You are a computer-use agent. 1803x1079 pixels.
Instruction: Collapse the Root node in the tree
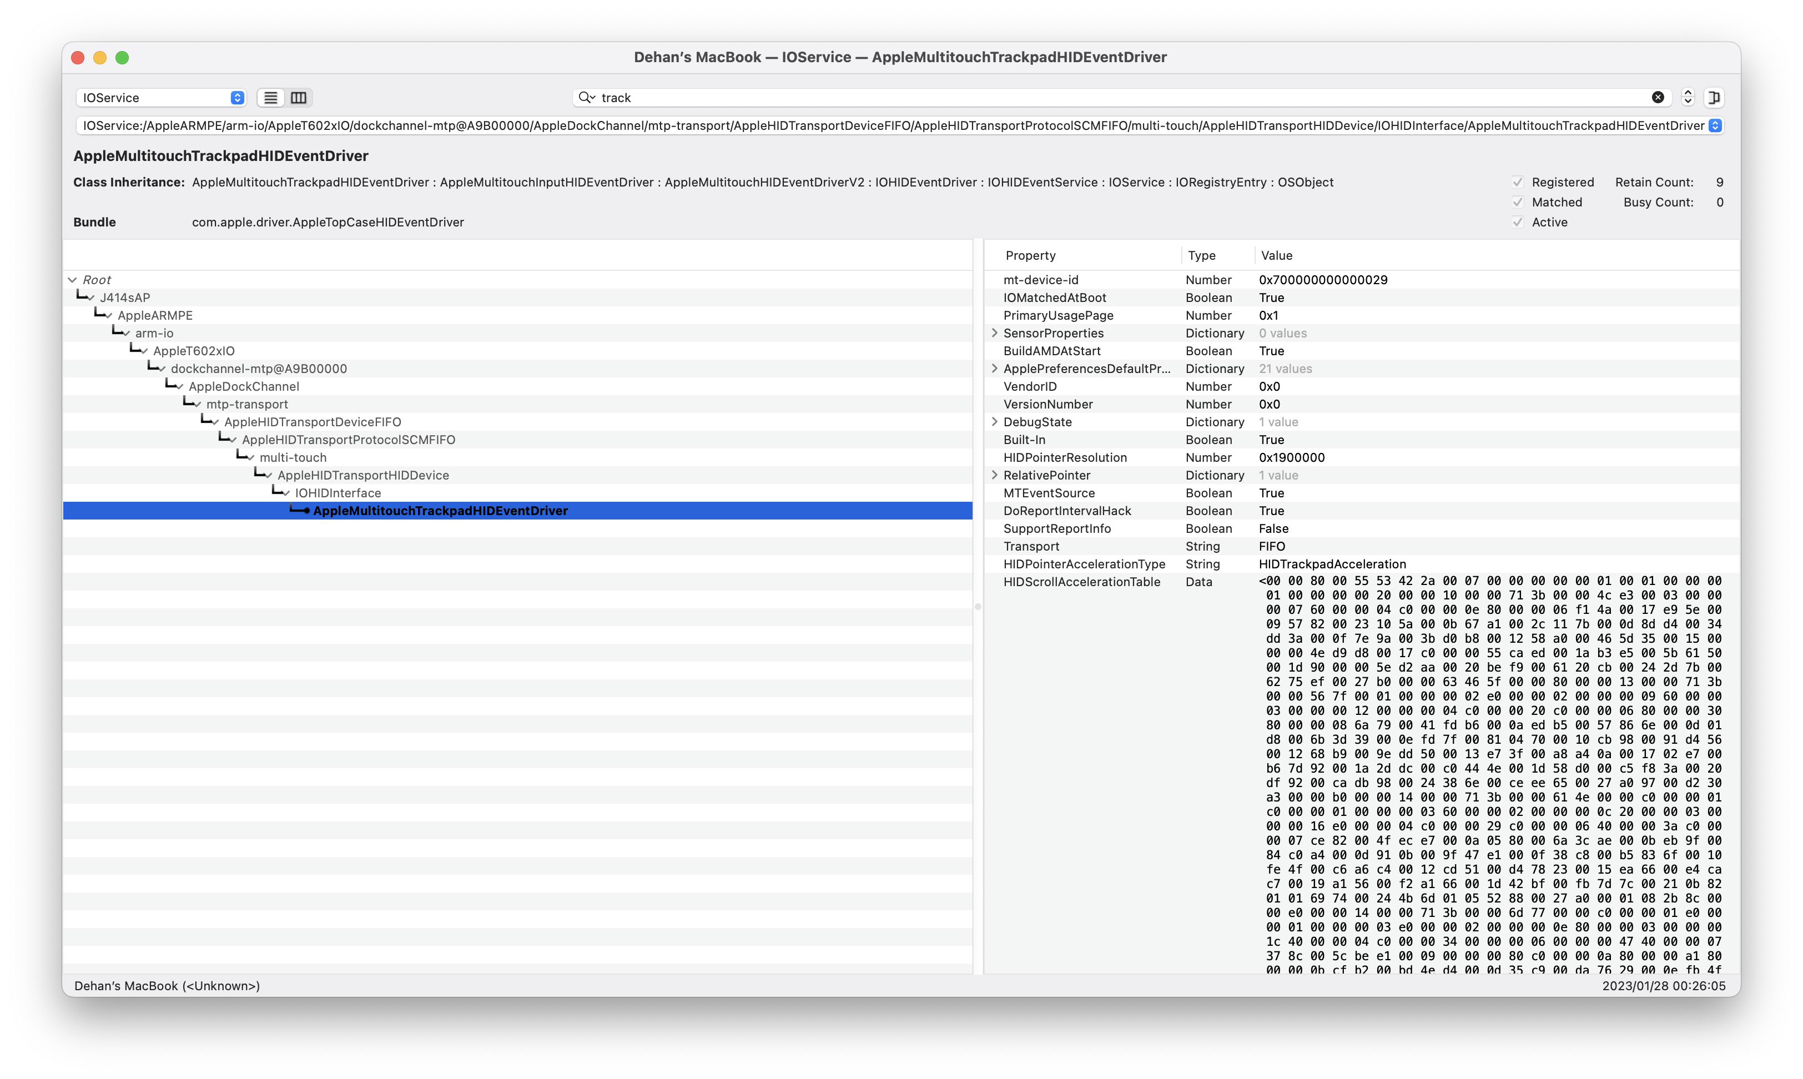[73, 279]
